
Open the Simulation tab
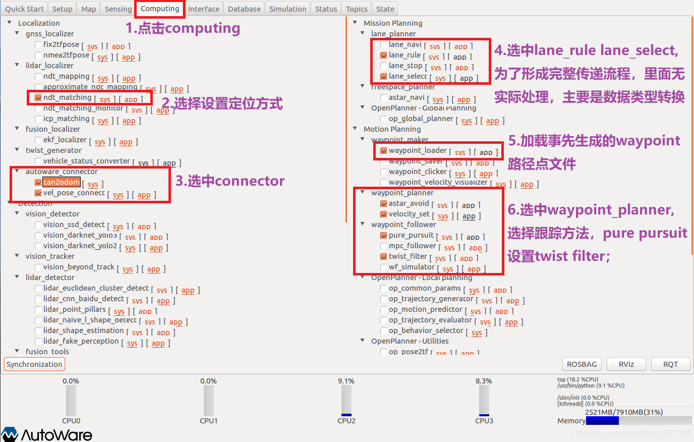287,9
